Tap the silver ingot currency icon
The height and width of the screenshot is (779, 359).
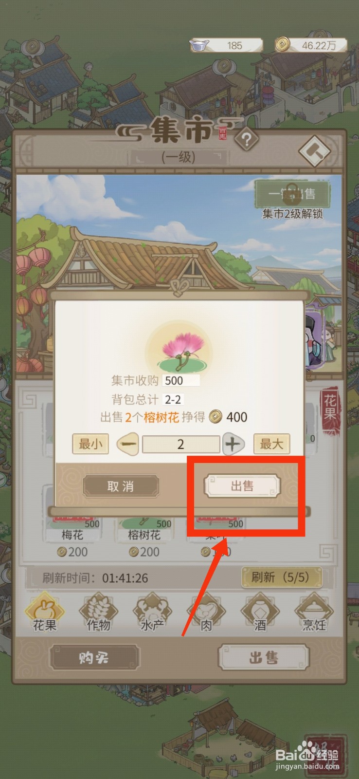click(199, 45)
